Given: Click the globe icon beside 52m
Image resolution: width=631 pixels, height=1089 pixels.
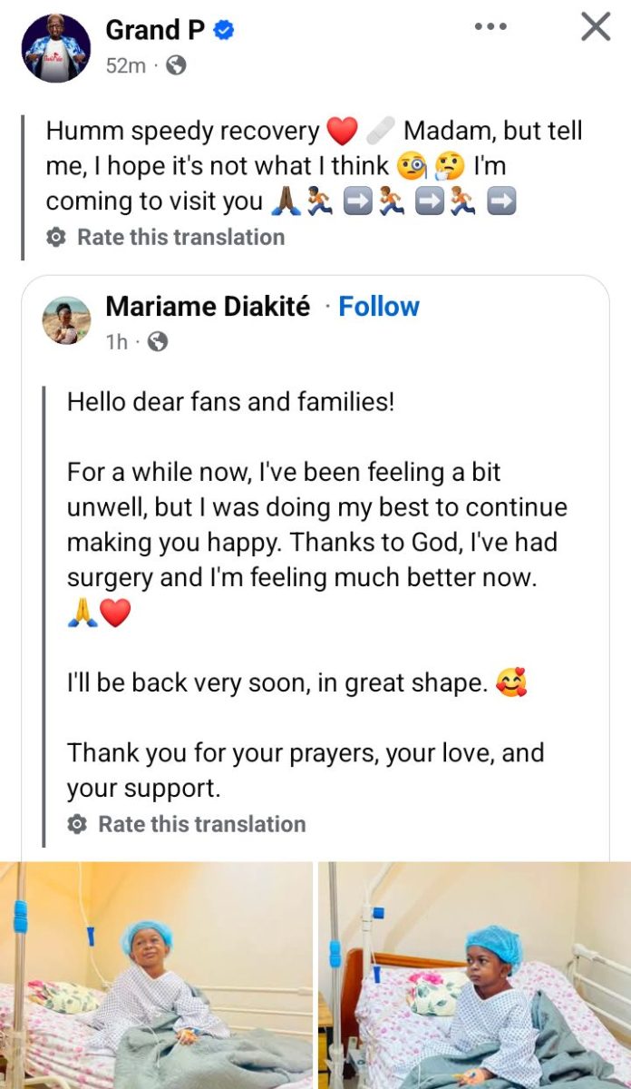Looking at the screenshot, I should (176, 65).
